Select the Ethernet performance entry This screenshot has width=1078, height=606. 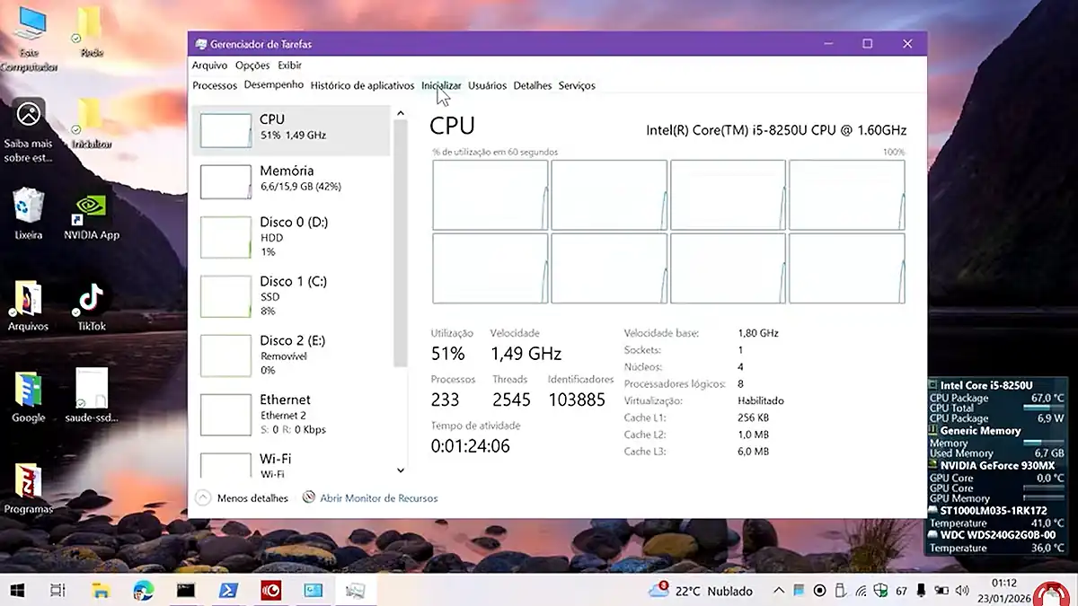(292, 414)
